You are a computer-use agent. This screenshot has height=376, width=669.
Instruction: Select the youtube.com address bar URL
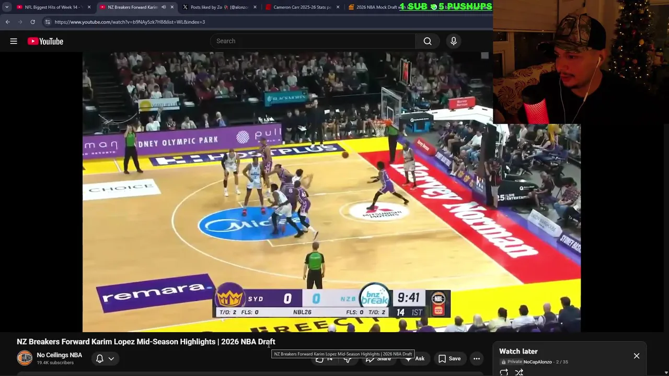130,22
